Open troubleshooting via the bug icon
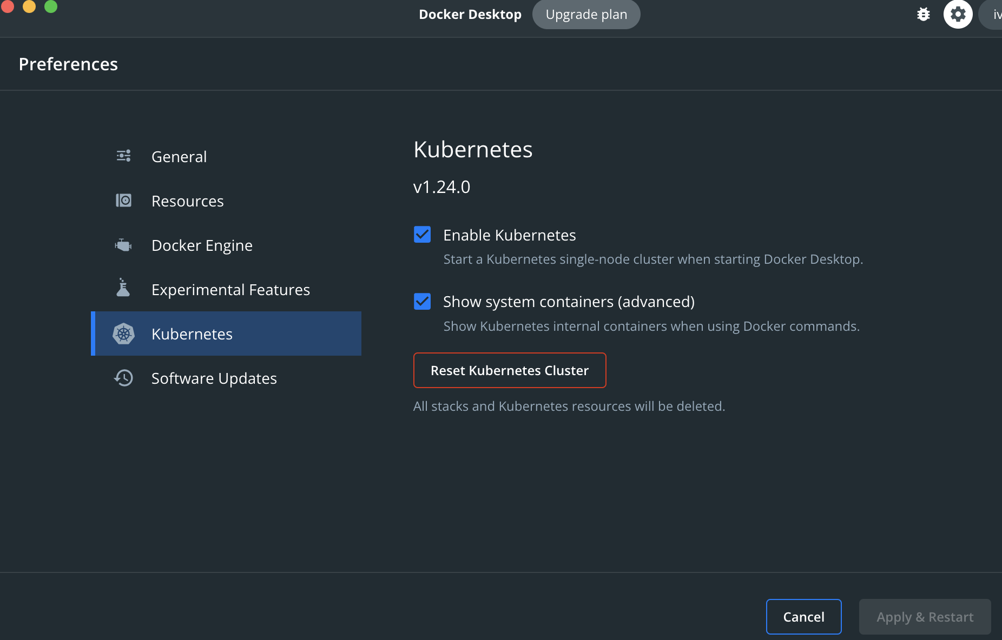The width and height of the screenshot is (1002, 640). pos(924,15)
